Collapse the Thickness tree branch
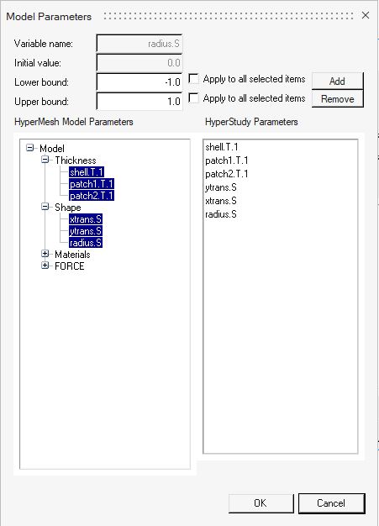 (x=45, y=160)
